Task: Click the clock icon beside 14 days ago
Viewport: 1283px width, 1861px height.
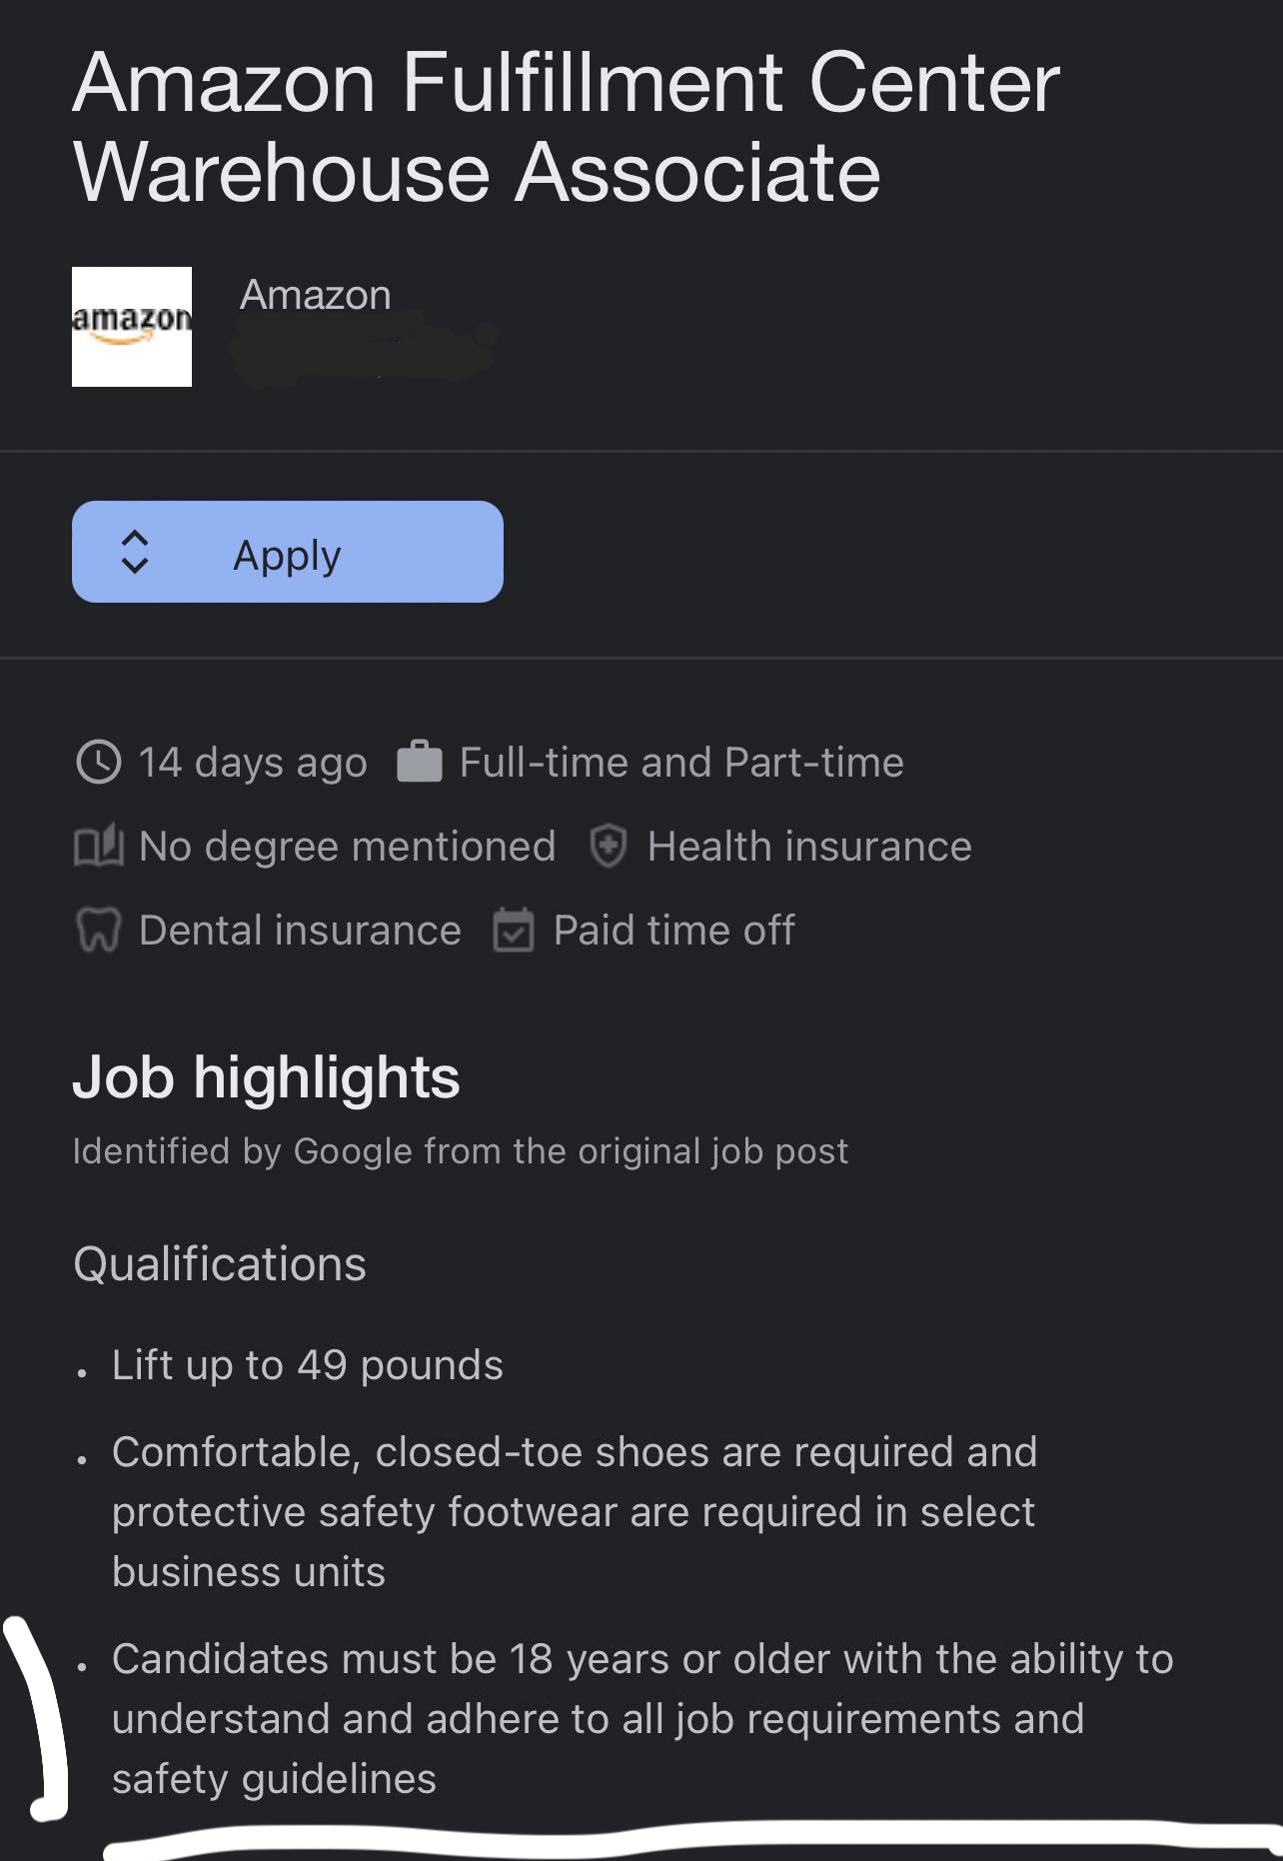Action: 99,763
